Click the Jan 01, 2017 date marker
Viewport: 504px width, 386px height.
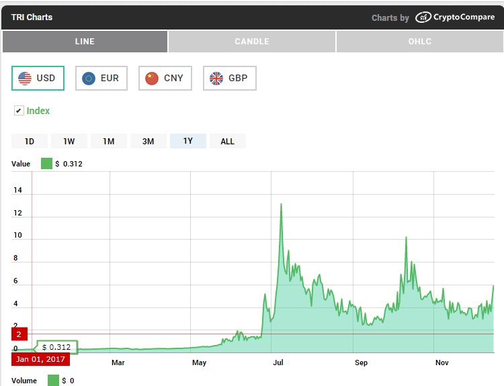40,359
